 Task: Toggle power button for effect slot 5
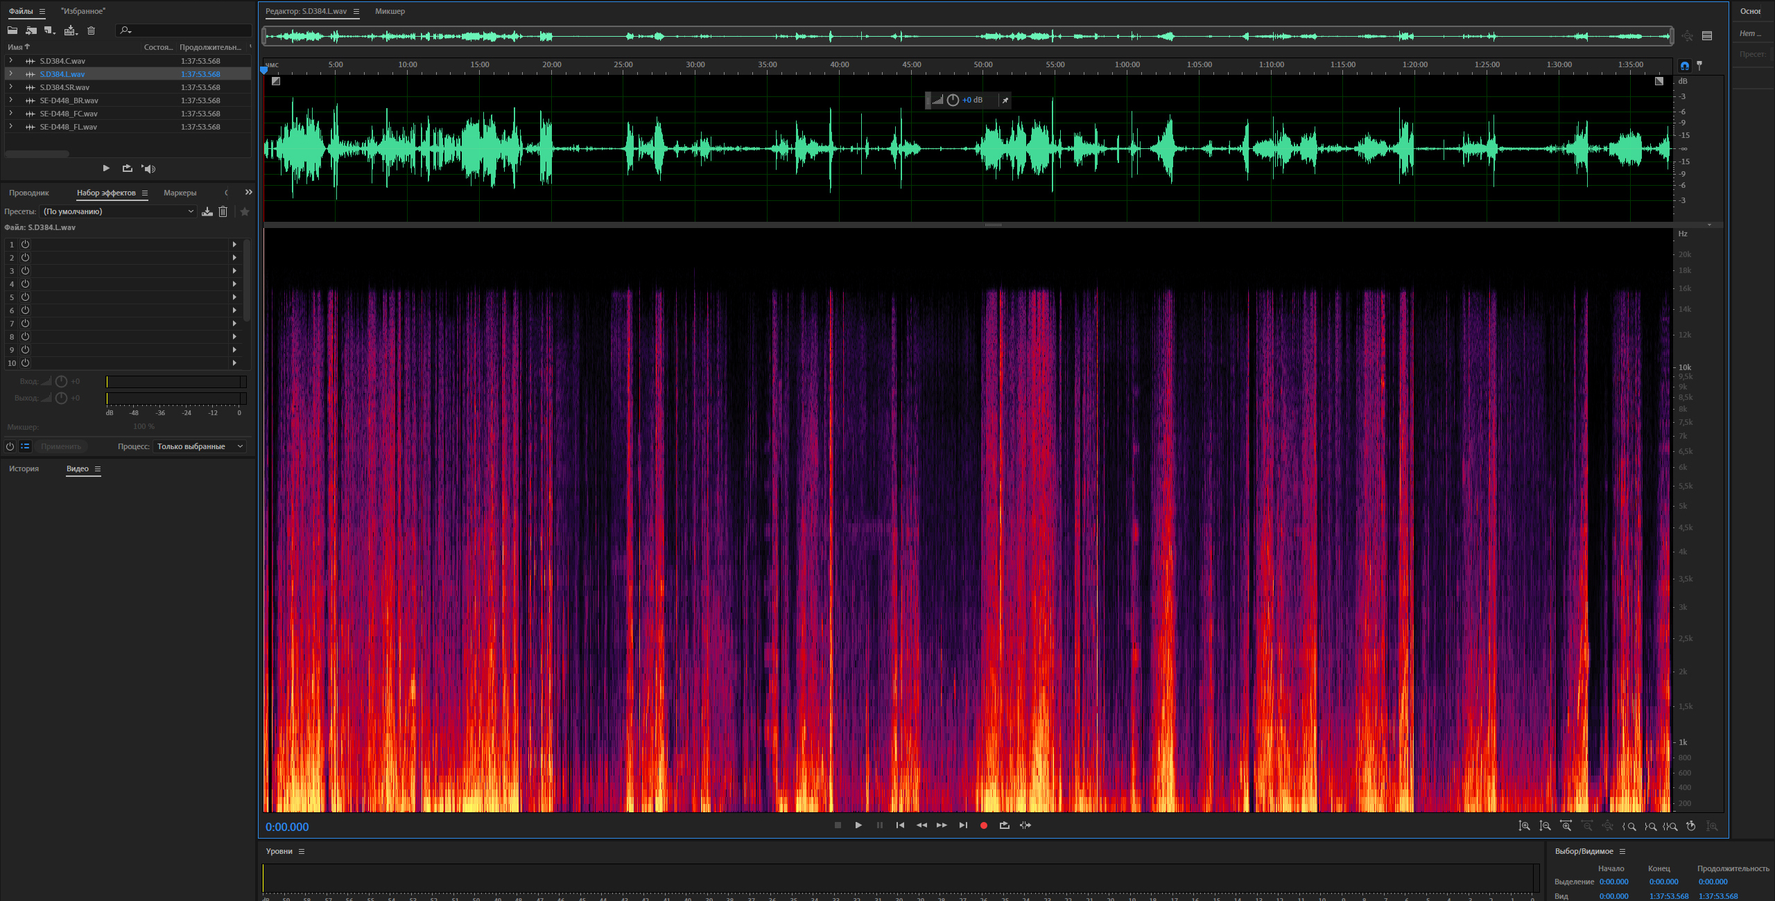pyautogui.click(x=25, y=297)
